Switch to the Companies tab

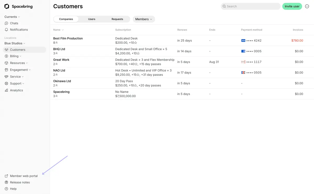click(66, 19)
